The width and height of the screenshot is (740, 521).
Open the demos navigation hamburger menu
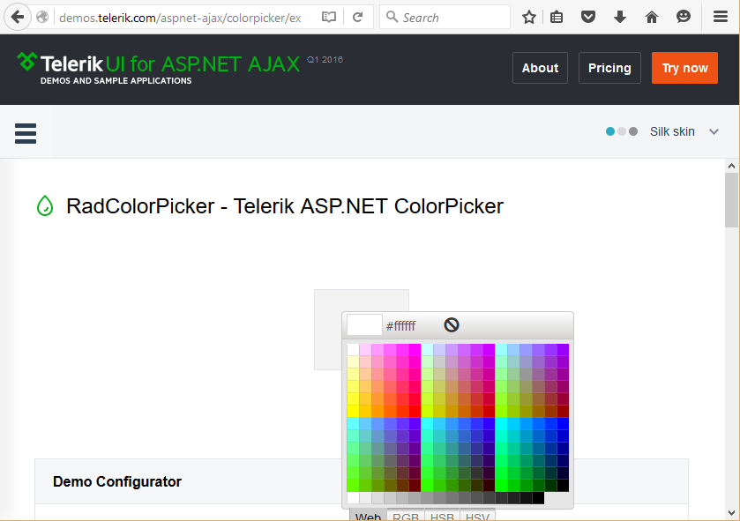coord(26,133)
